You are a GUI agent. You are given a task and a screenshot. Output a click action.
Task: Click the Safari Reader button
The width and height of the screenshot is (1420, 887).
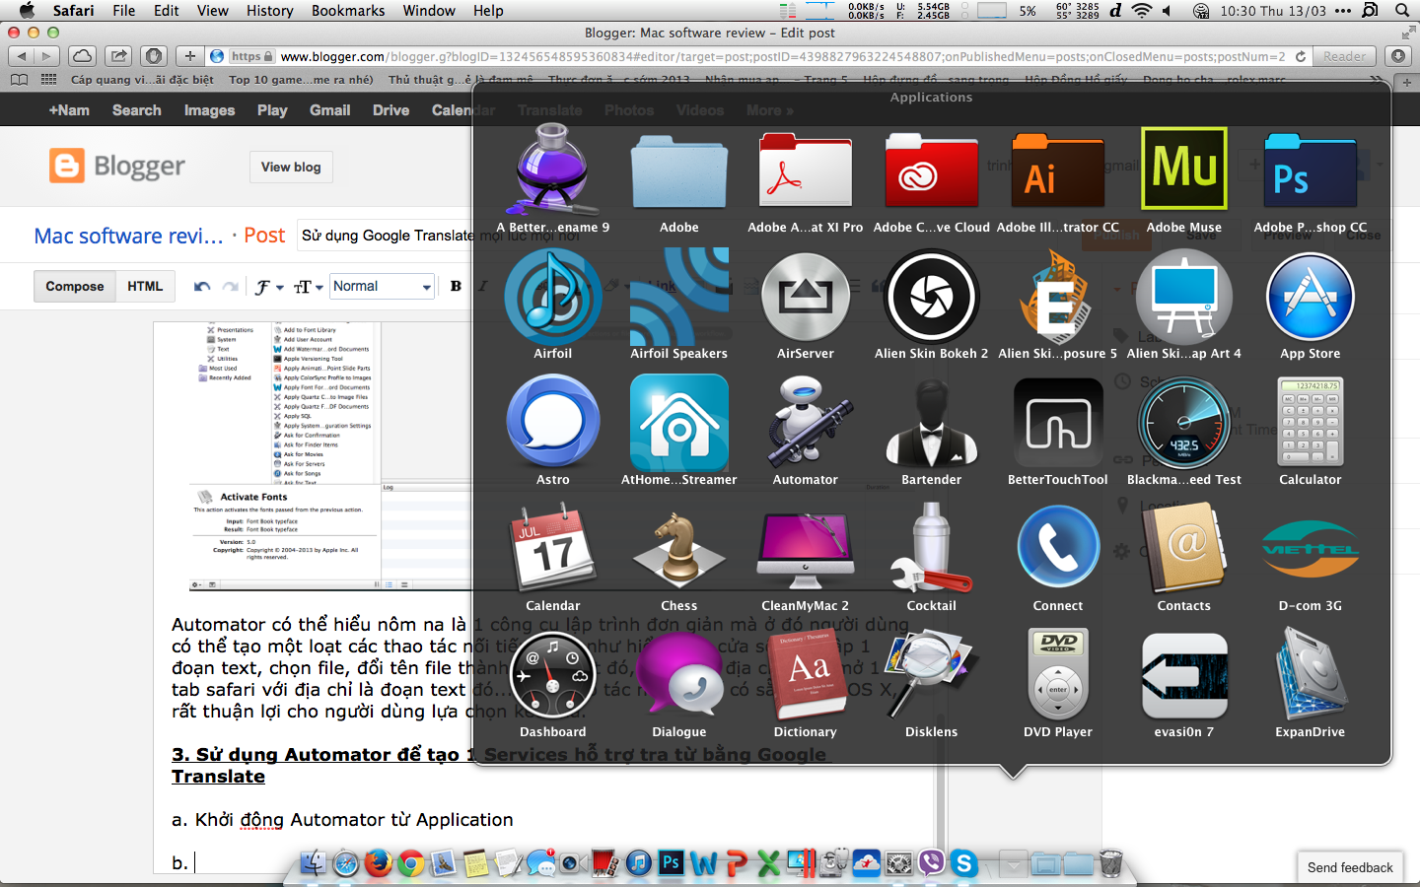(x=1345, y=56)
